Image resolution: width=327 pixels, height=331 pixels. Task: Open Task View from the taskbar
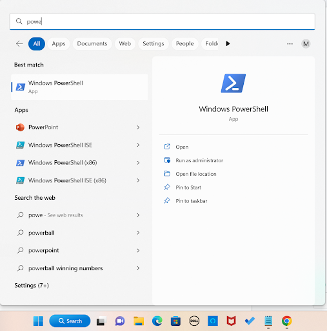[x=101, y=321]
